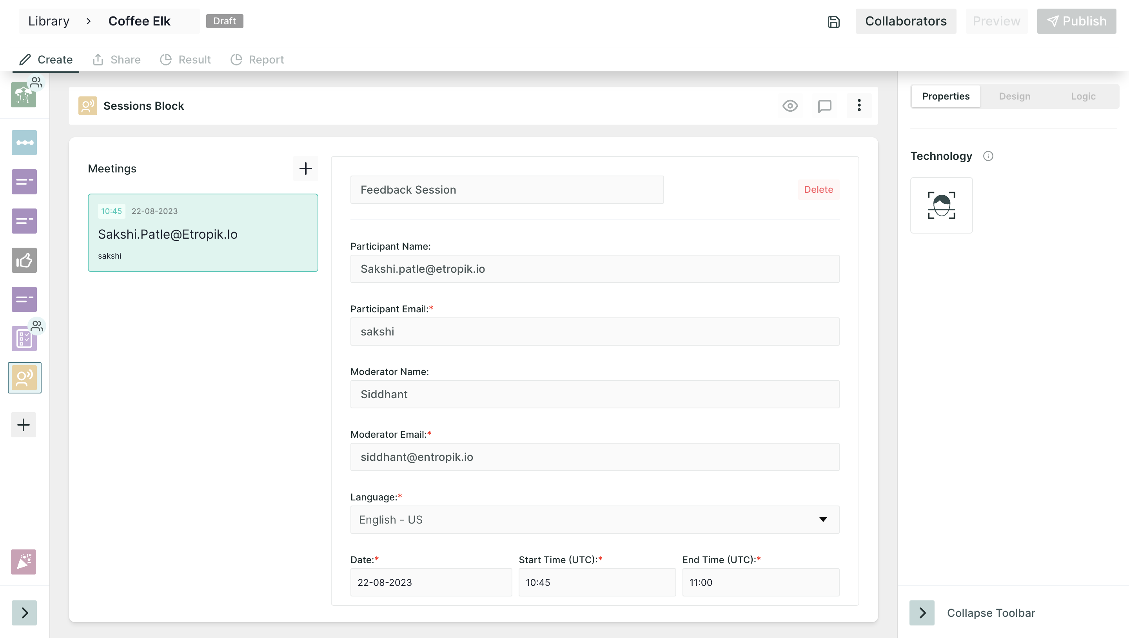The height and width of the screenshot is (638, 1129).
Task: Click the Collapse Toolbar label
Action: pos(991,613)
